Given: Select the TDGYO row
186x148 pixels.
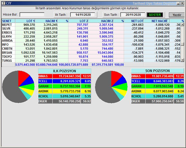Looking at the screenshot, I should (x=91, y=57).
